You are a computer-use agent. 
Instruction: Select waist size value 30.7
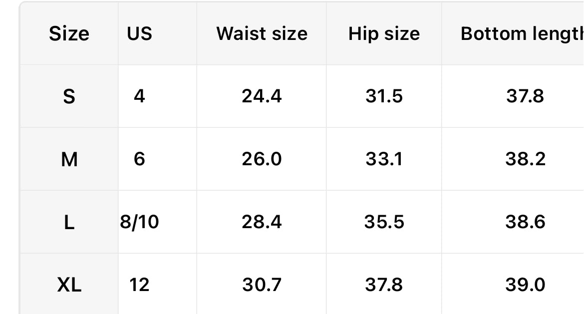pyautogui.click(x=262, y=285)
